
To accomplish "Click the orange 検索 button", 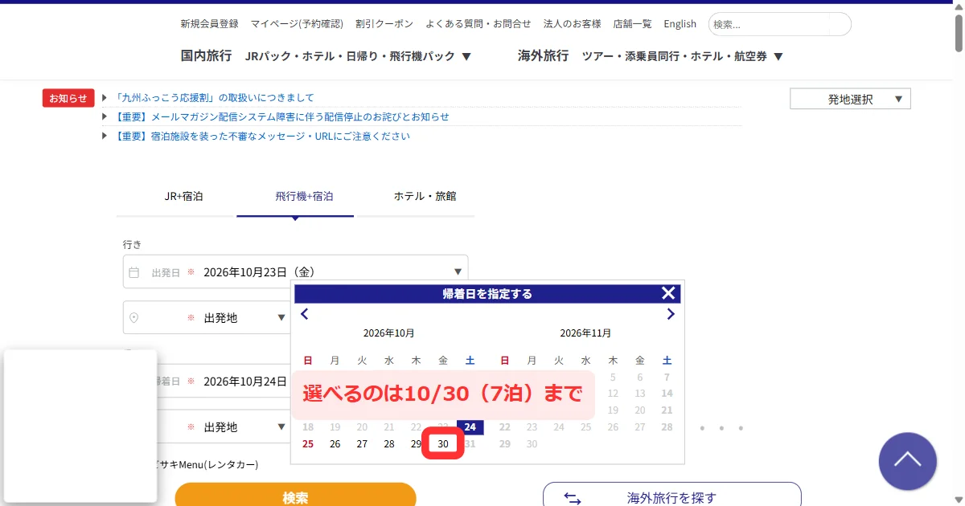I will click(295, 496).
